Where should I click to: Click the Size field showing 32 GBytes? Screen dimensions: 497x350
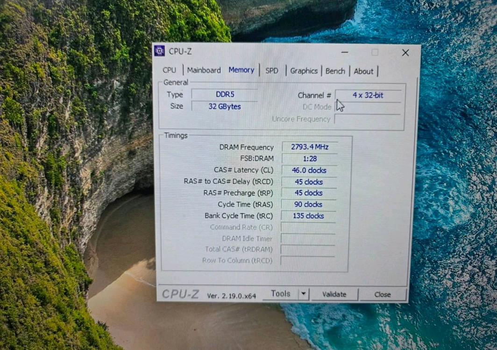225,106
